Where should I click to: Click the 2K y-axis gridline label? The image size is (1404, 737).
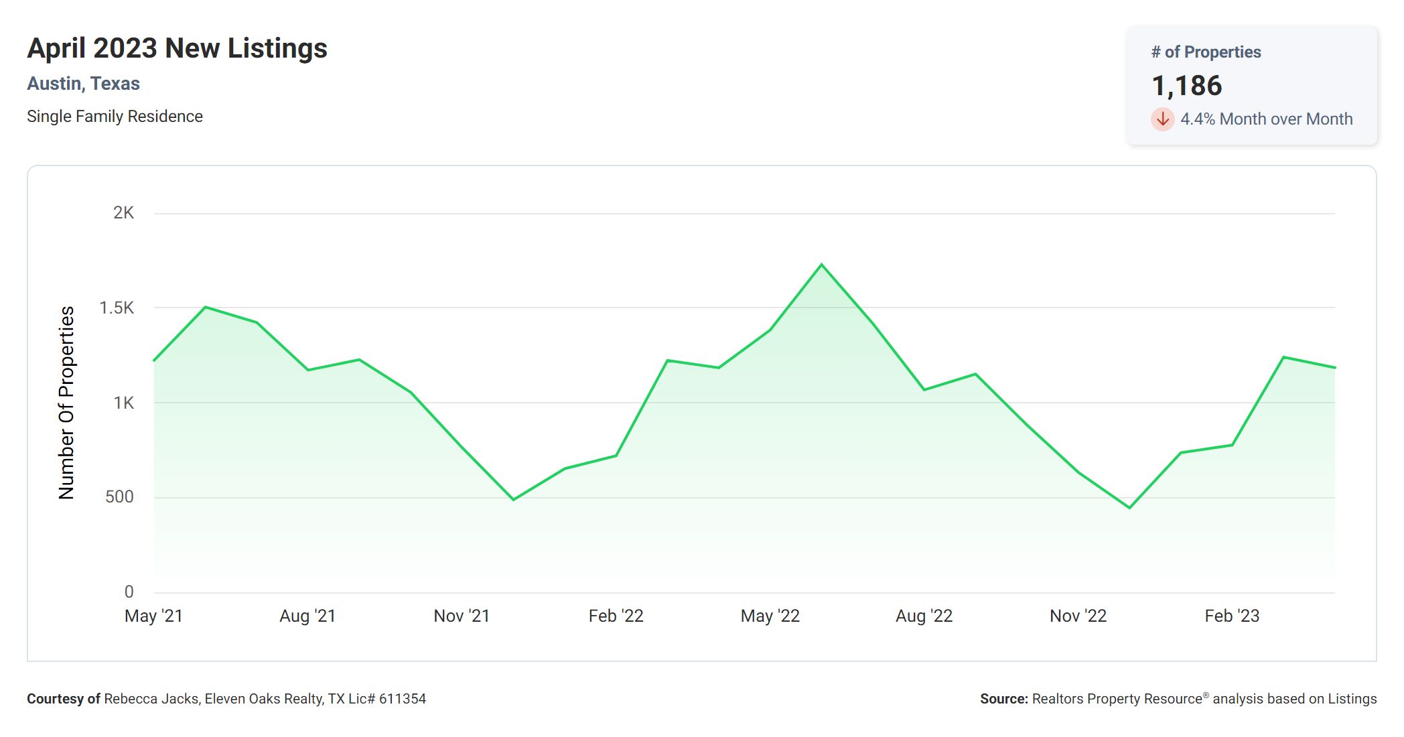[123, 213]
